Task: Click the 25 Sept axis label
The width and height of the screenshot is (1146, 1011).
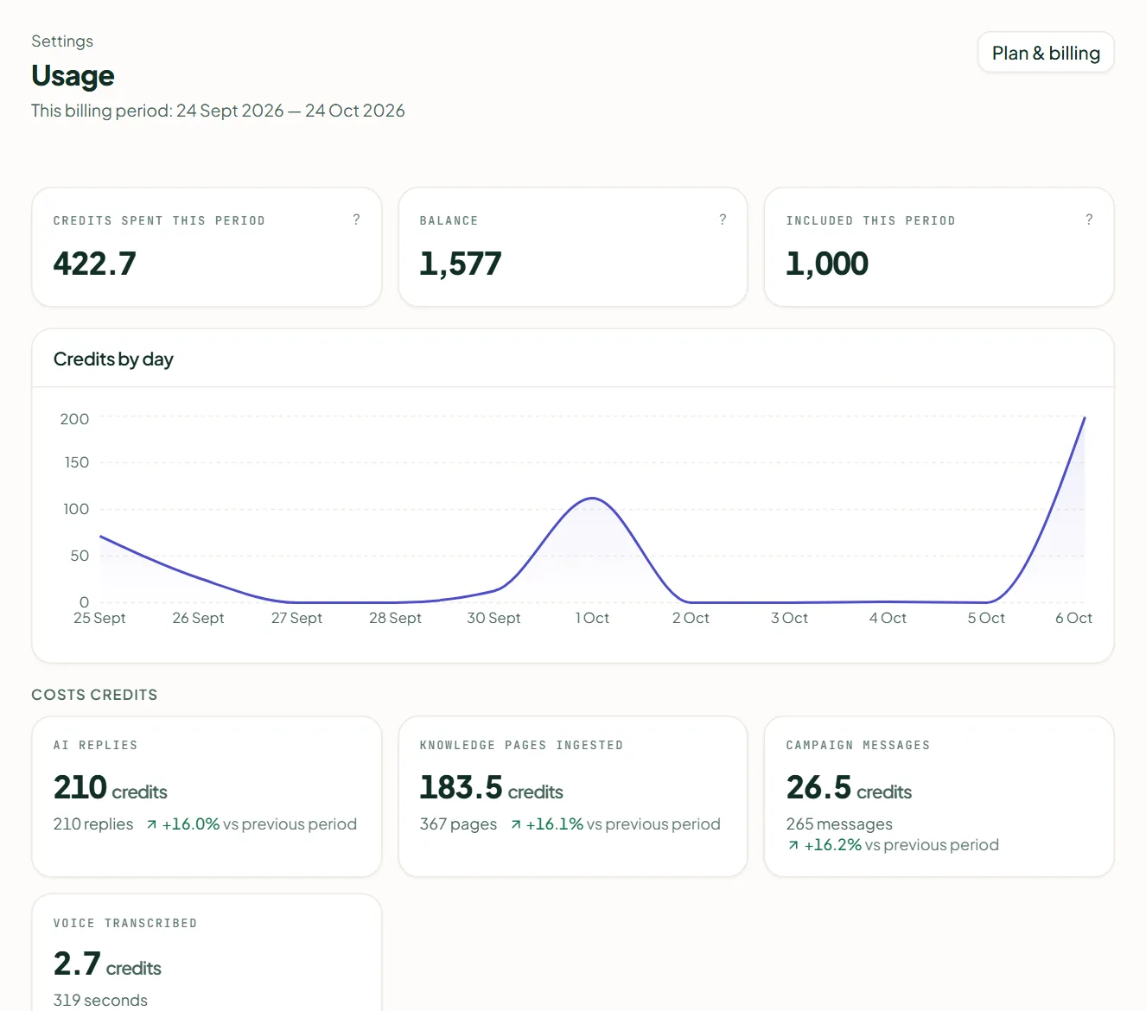Action: click(x=99, y=618)
